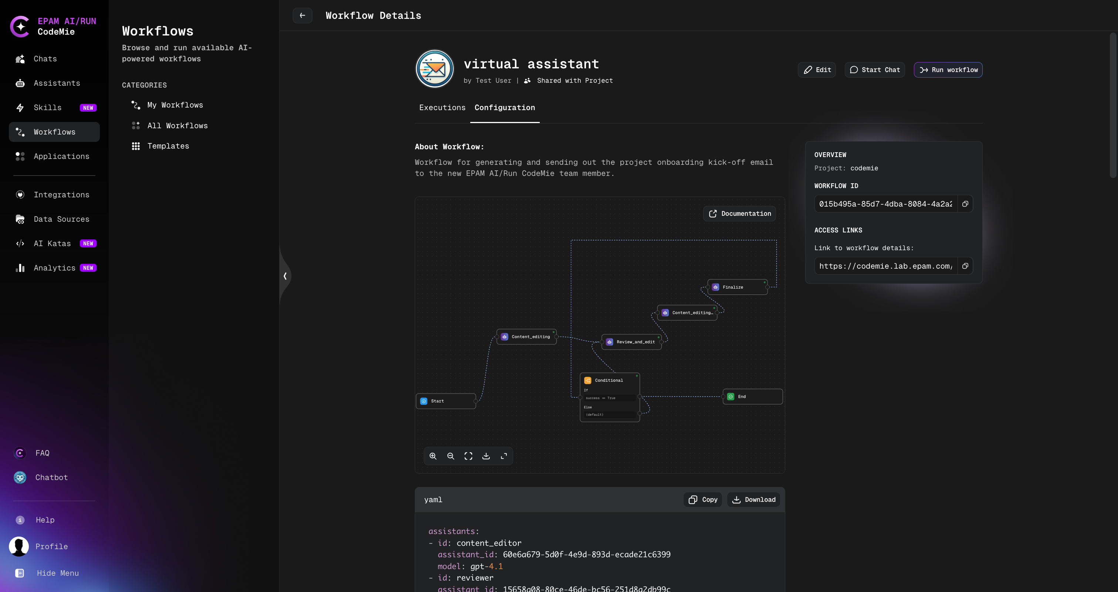Click the page vertical scrollbar
Viewport: 1118px width, 592px height.
[1113, 105]
